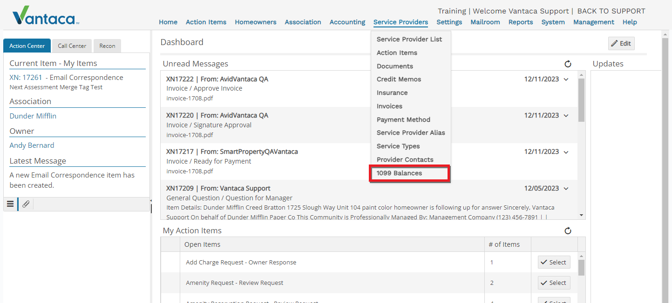Expand message XN17222 chevron
This screenshot has height=303, width=672.
click(566, 79)
